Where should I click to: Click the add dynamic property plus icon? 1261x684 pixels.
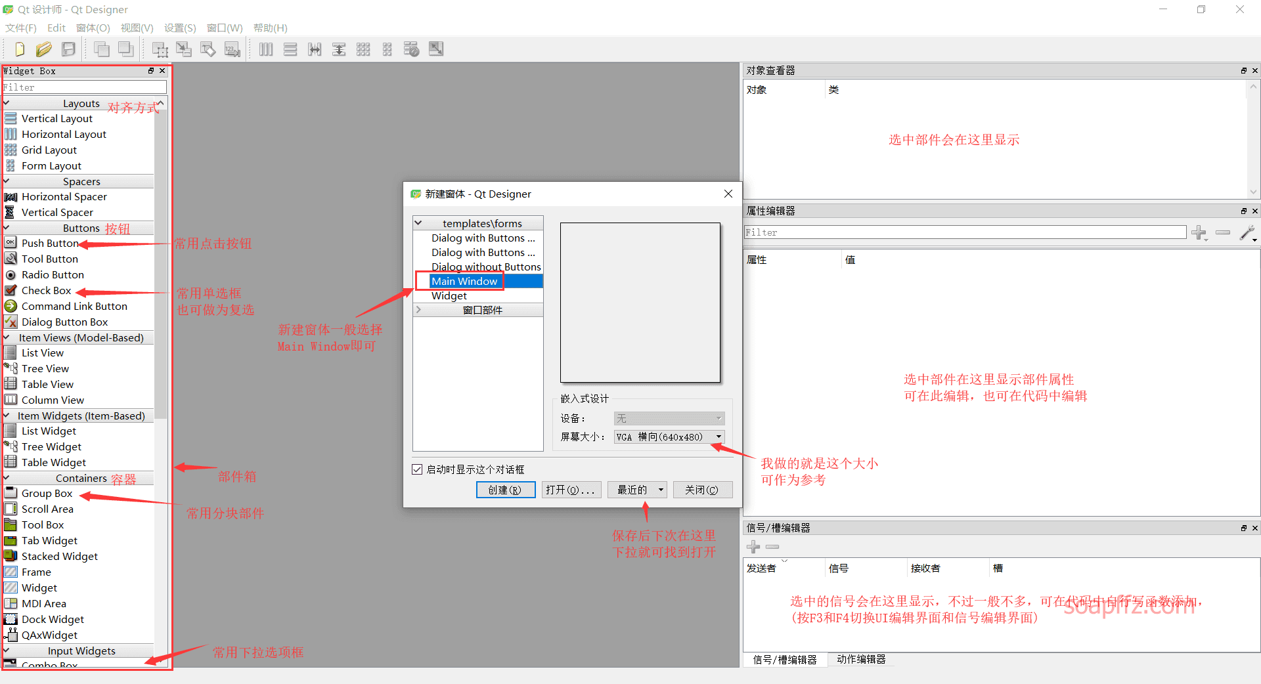1199,232
